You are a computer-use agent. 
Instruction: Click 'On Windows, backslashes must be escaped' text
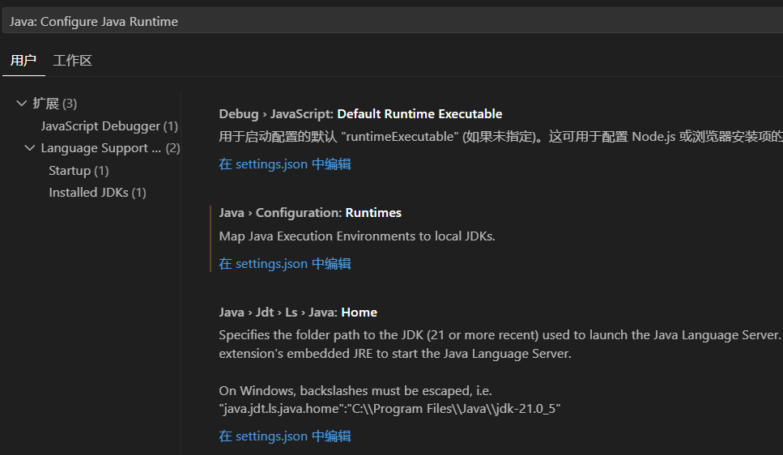tap(355, 390)
